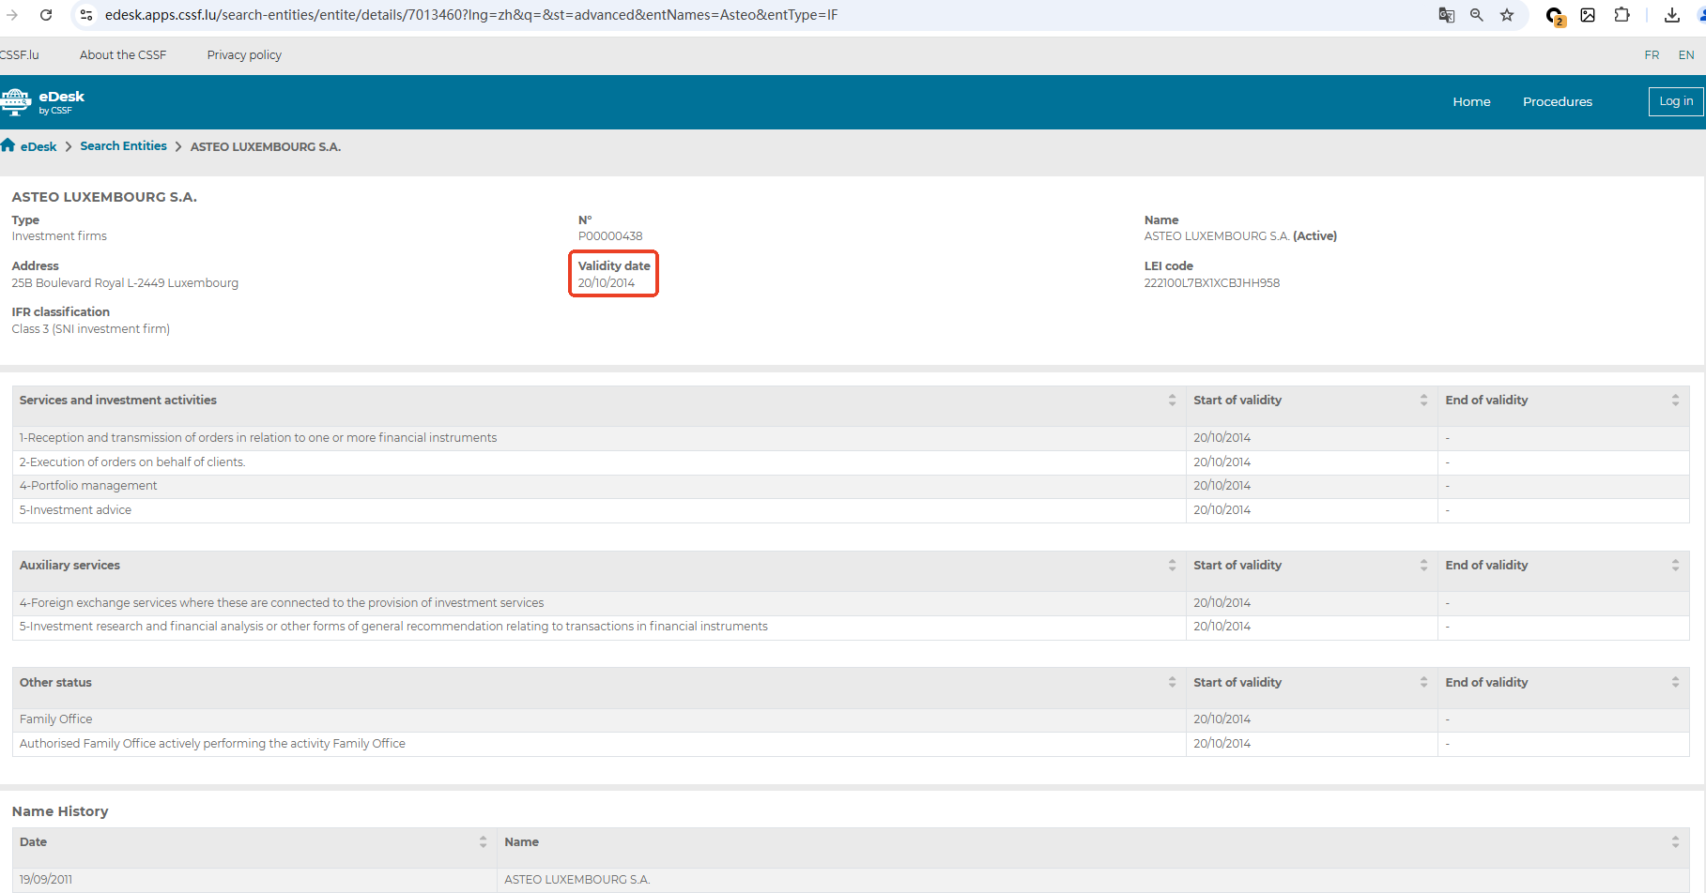
Task: Go to Home in the navigation bar
Action: point(1471,102)
